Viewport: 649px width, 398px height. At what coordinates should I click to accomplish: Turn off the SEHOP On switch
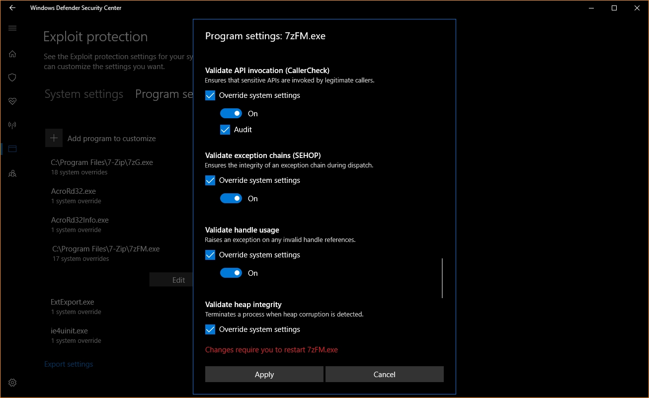231,199
